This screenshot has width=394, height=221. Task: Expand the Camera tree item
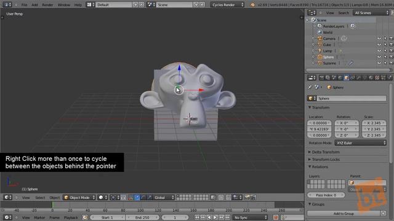click(x=313, y=38)
